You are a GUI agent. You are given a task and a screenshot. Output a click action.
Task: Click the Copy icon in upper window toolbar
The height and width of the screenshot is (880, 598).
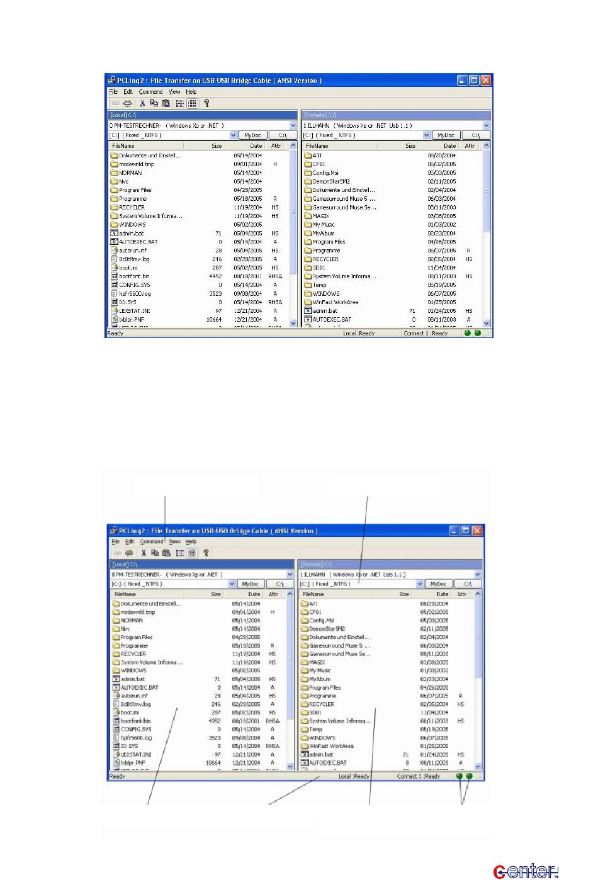click(x=154, y=103)
